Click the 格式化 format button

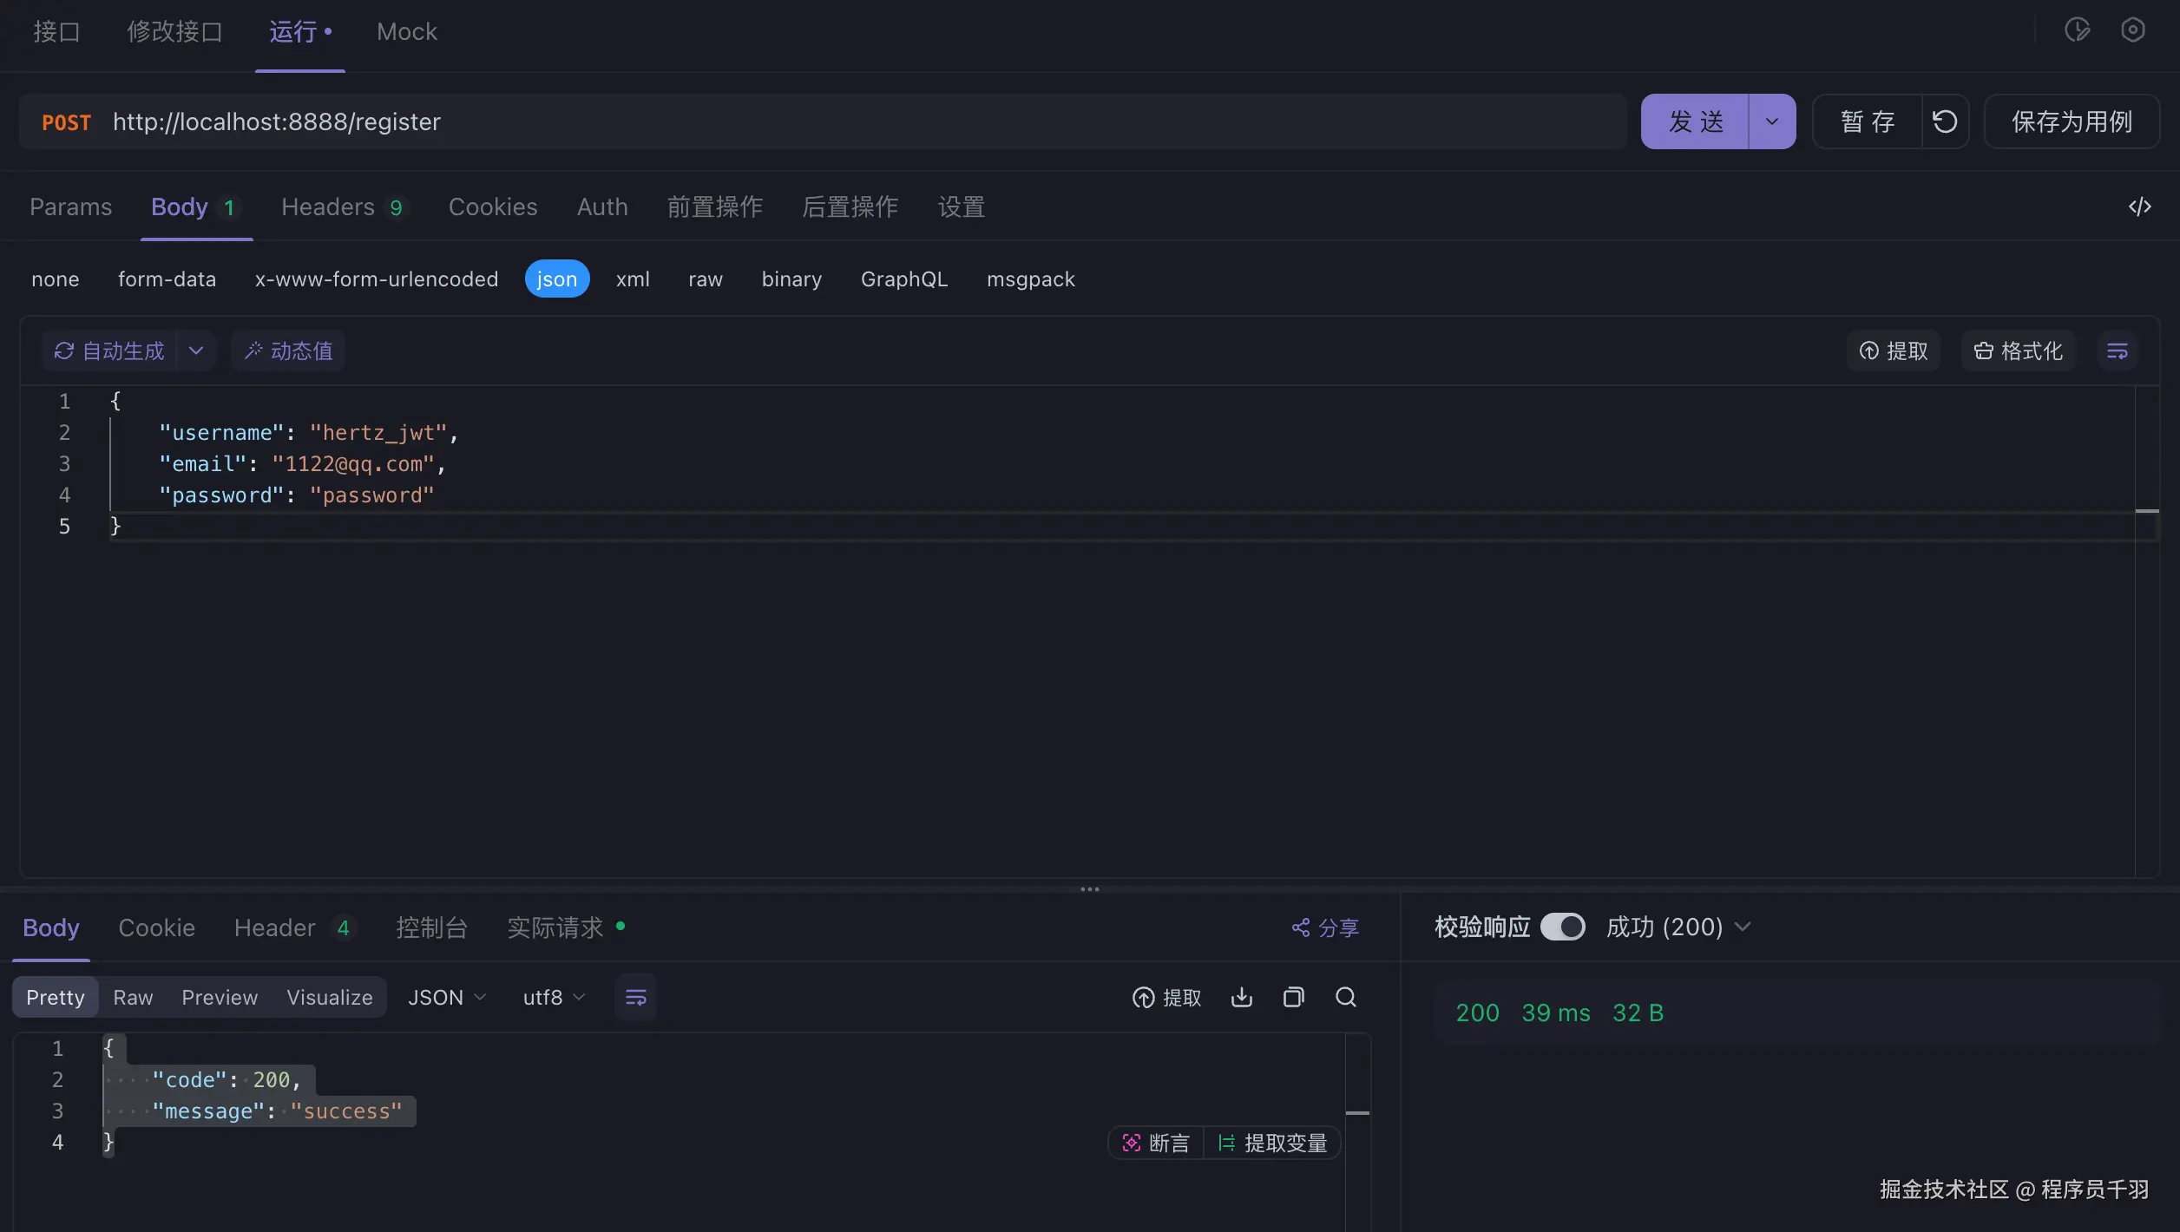point(2018,351)
